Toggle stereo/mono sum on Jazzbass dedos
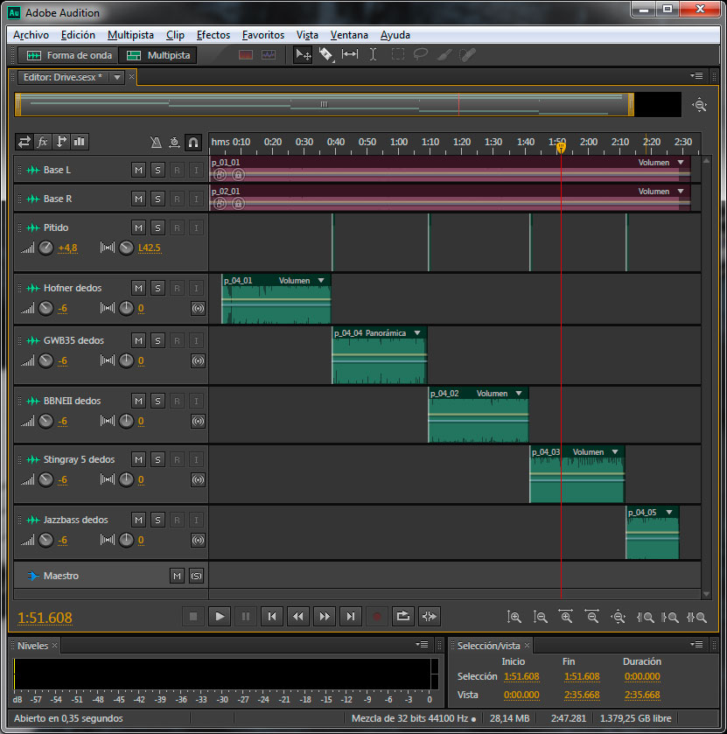Image resolution: width=727 pixels, height=734 pixels. coord(198,540)
